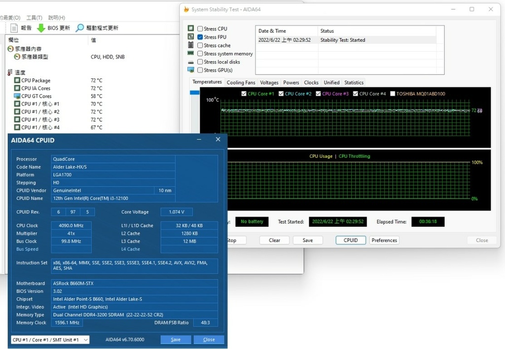Enable TOSHIBA MQ01ABD100 graph checkbox
The width and height of the screenshot is (505, 349).
pos(393,94)
